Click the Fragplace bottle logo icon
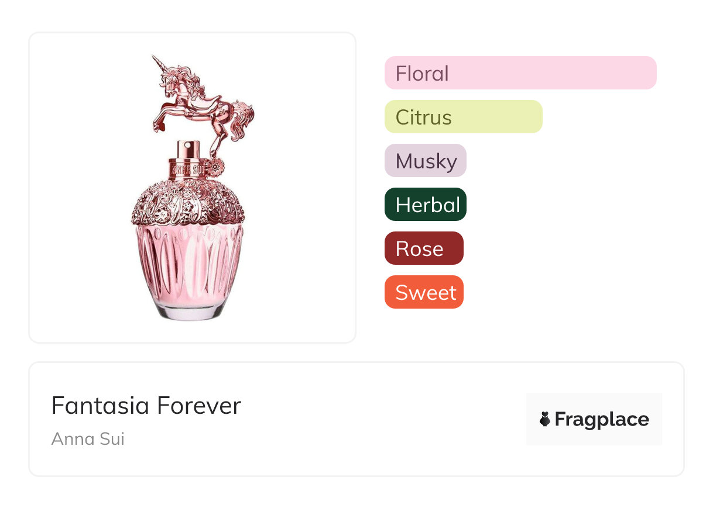This screenshot has width=713, height=505. (545, 419)
